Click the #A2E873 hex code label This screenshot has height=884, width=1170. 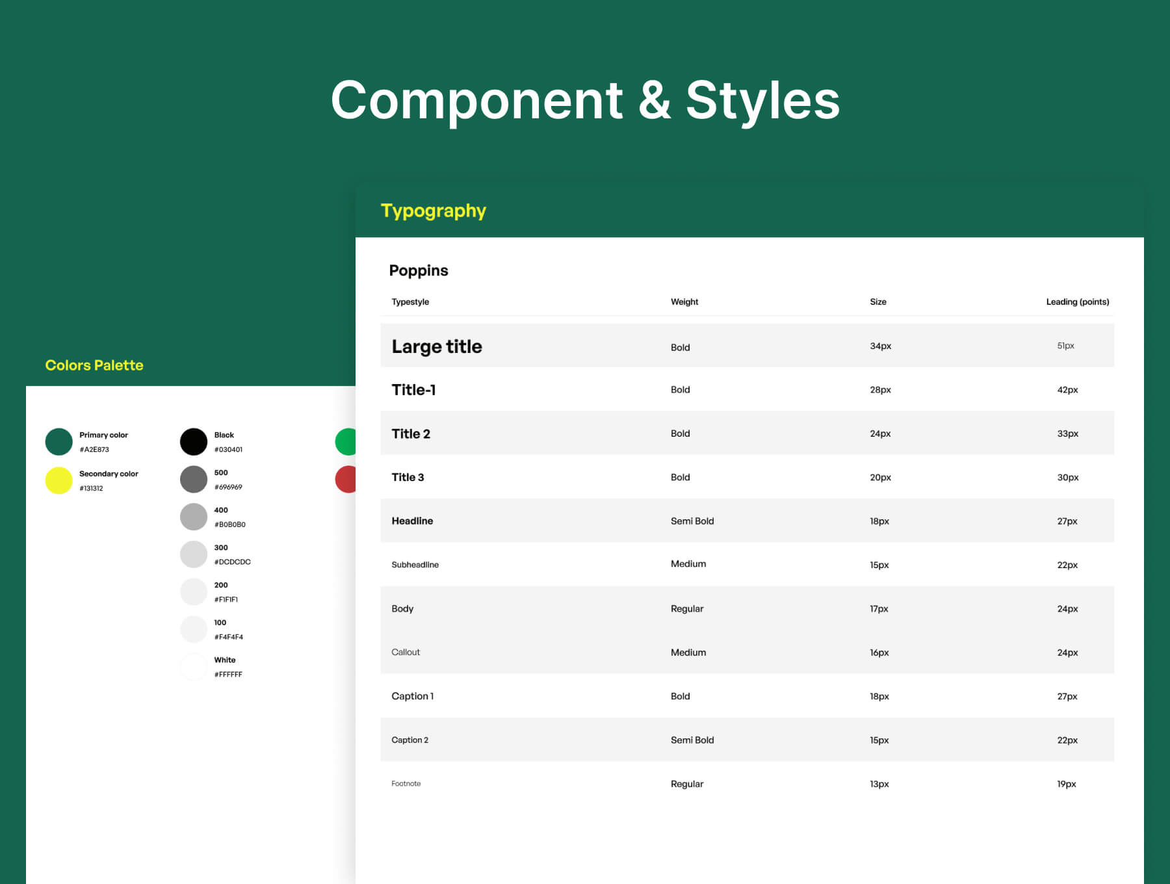(x=94, y=450)
